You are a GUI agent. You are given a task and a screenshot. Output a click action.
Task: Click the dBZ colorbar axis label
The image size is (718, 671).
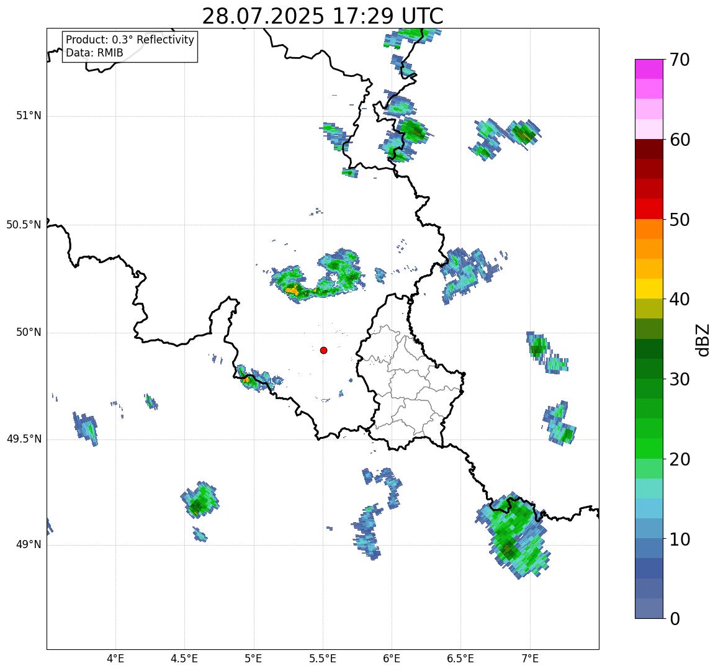pyautogui.click(x=702, y=340)
